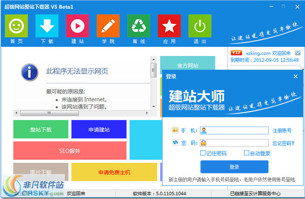
Task: Click the 忘记密码? link
Action: click(284, 143)
